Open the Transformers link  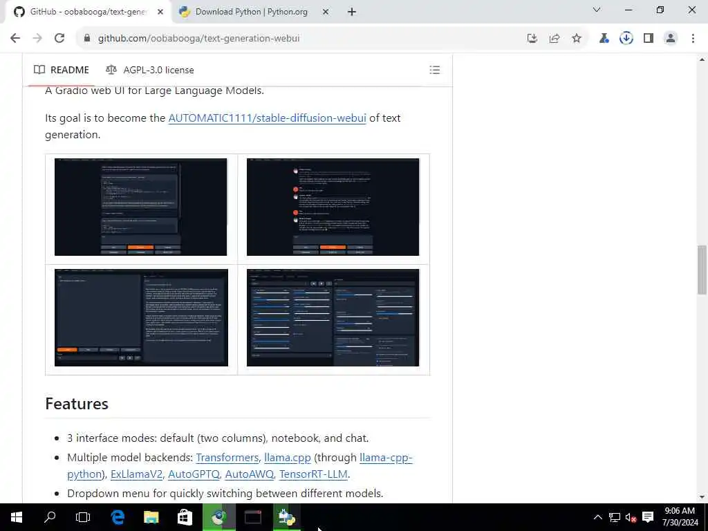[x=227, y=458]
